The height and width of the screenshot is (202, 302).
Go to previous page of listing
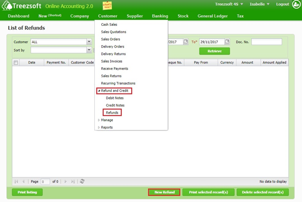[24, 182]
